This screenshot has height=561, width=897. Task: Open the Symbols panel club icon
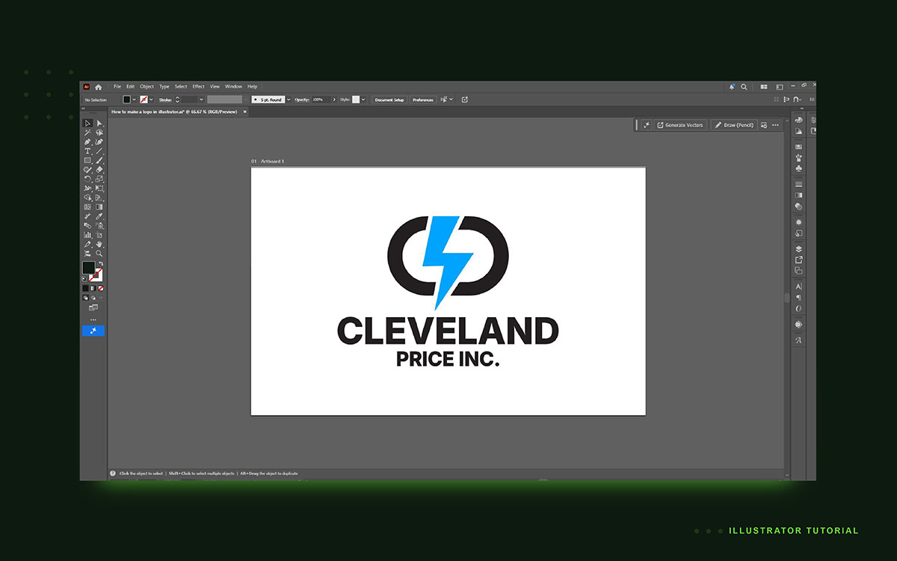click(799, 169)
